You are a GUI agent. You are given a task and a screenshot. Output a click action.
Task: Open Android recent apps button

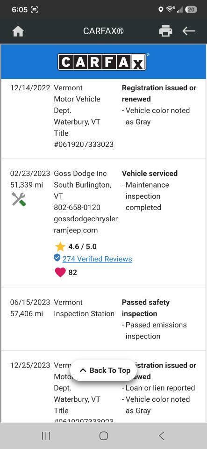tap(46, 436)
